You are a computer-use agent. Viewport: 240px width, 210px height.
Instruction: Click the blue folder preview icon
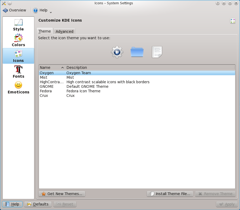click(137, 52)
